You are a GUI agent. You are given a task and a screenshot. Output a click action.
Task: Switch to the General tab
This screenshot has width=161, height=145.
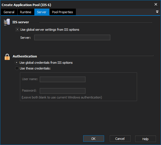[x=9, y=12]
